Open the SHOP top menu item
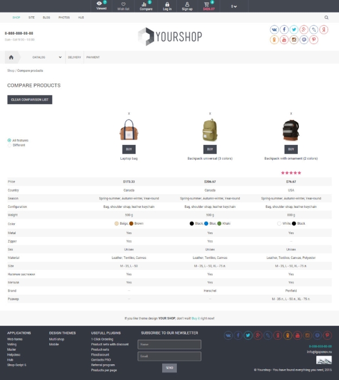This screenshot has height=380, width=339. 16,17
